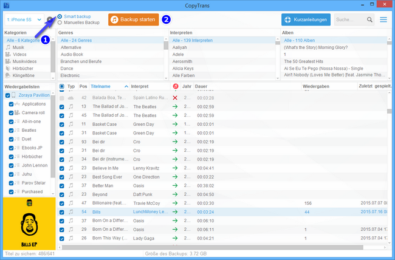Click the Titelname column sort arrow
Image resolution: width=395 pixels, height=260 pixels.
(126, 87)
